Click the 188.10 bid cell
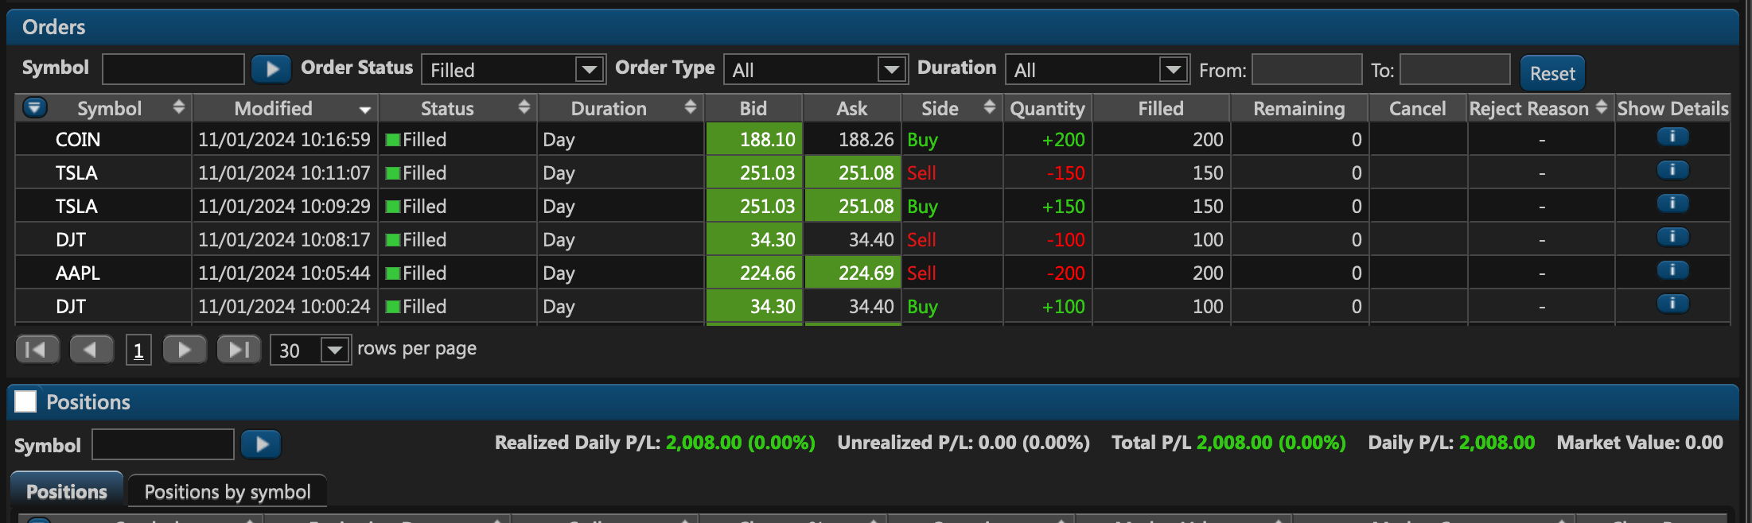This screenshot has height=523, width=1752. (x=753, y=139)
